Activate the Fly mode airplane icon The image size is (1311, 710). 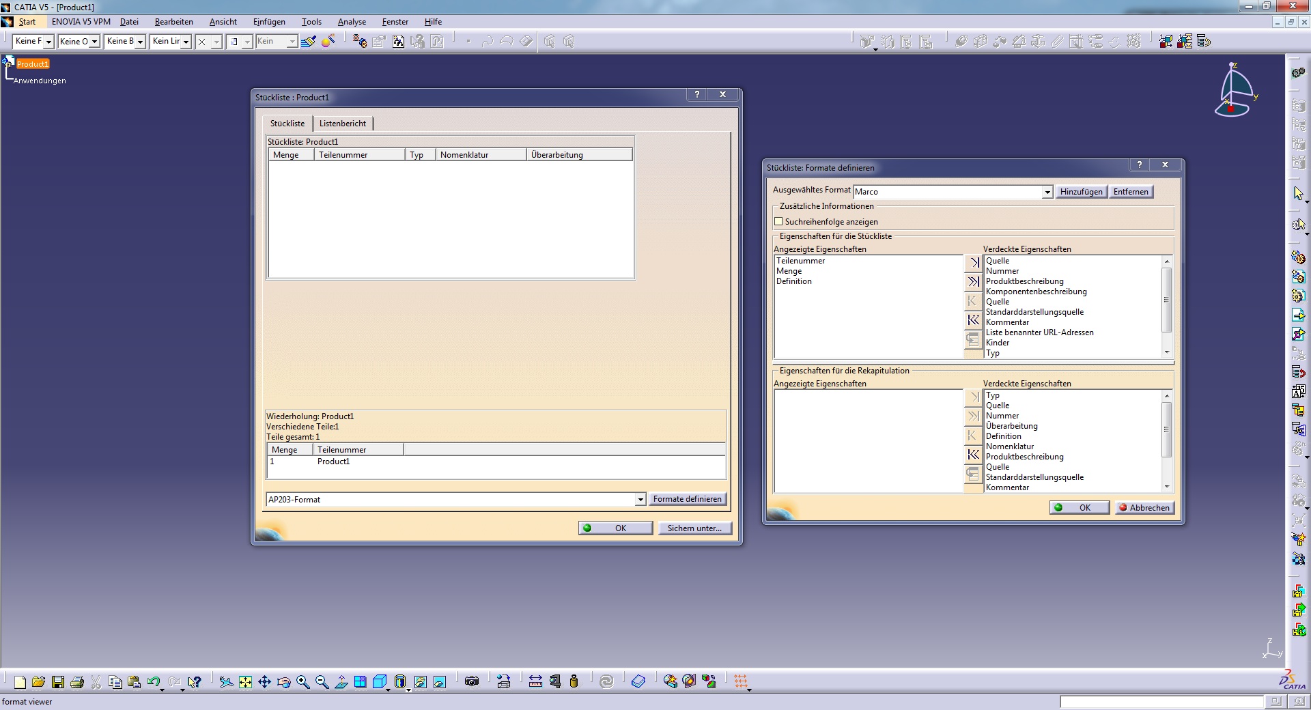[x=226, y=681]
